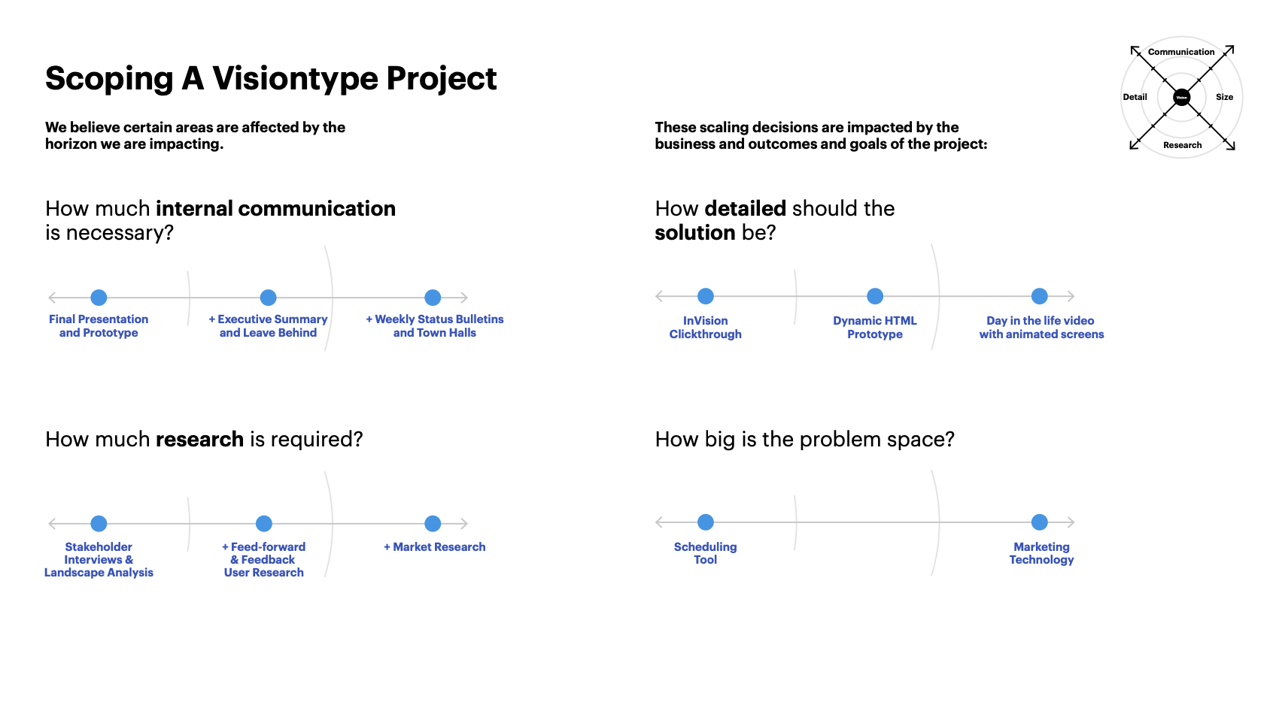Expand the Weekly Status Bulletins marker

433,298
